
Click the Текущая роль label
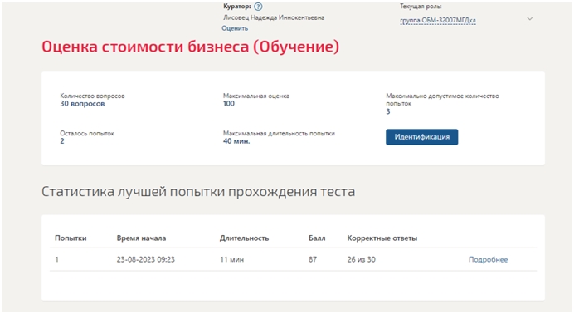coord(421,7)
